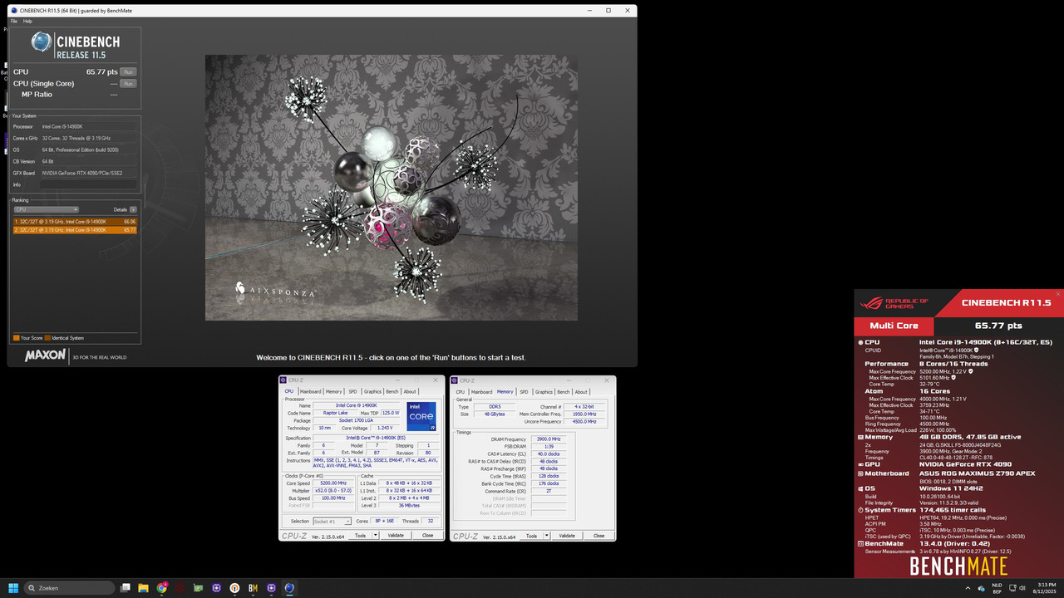Click Tools button in right CPU-Z window
The image size is (1064, 598).
(x=531, y=536)
